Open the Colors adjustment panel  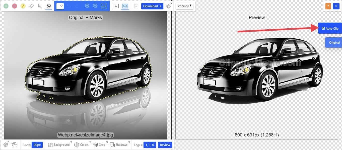[82, 145]
